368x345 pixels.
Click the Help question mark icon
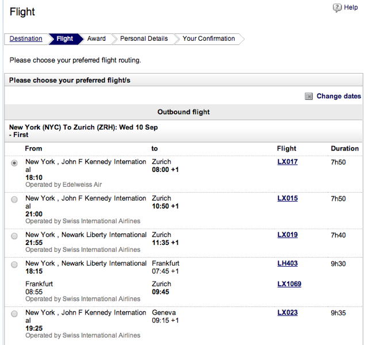click(x=337, y=7)
